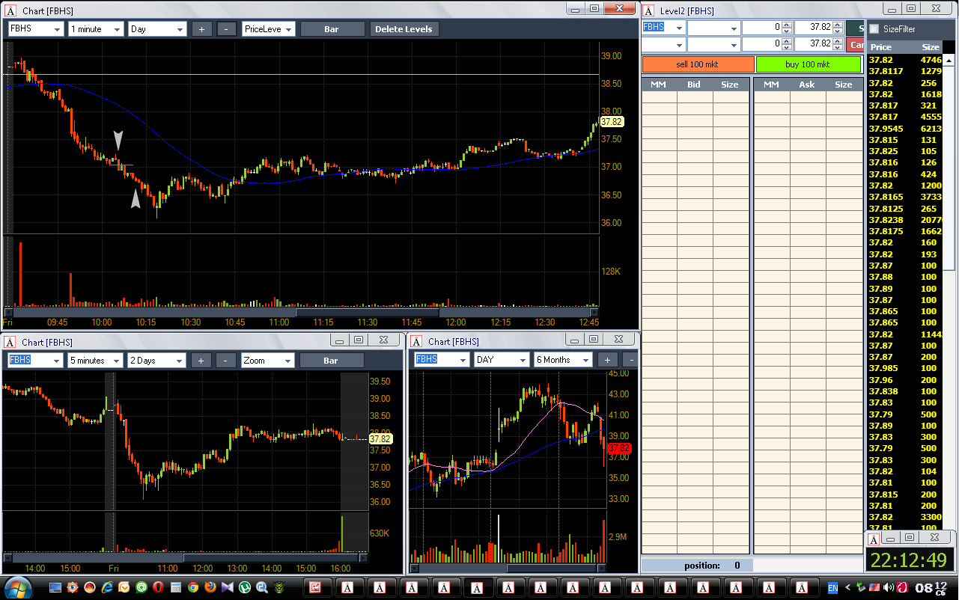Image resolution: width=959 pixels, height=600 pixels.
Task: Click the plus zoom button on 1 minute chart
Action: click(202, 29)
